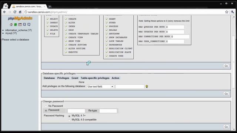Click Go under database-specific privileges
The height and width of the screenshot is (133, 237).
(x=226, y=93)
